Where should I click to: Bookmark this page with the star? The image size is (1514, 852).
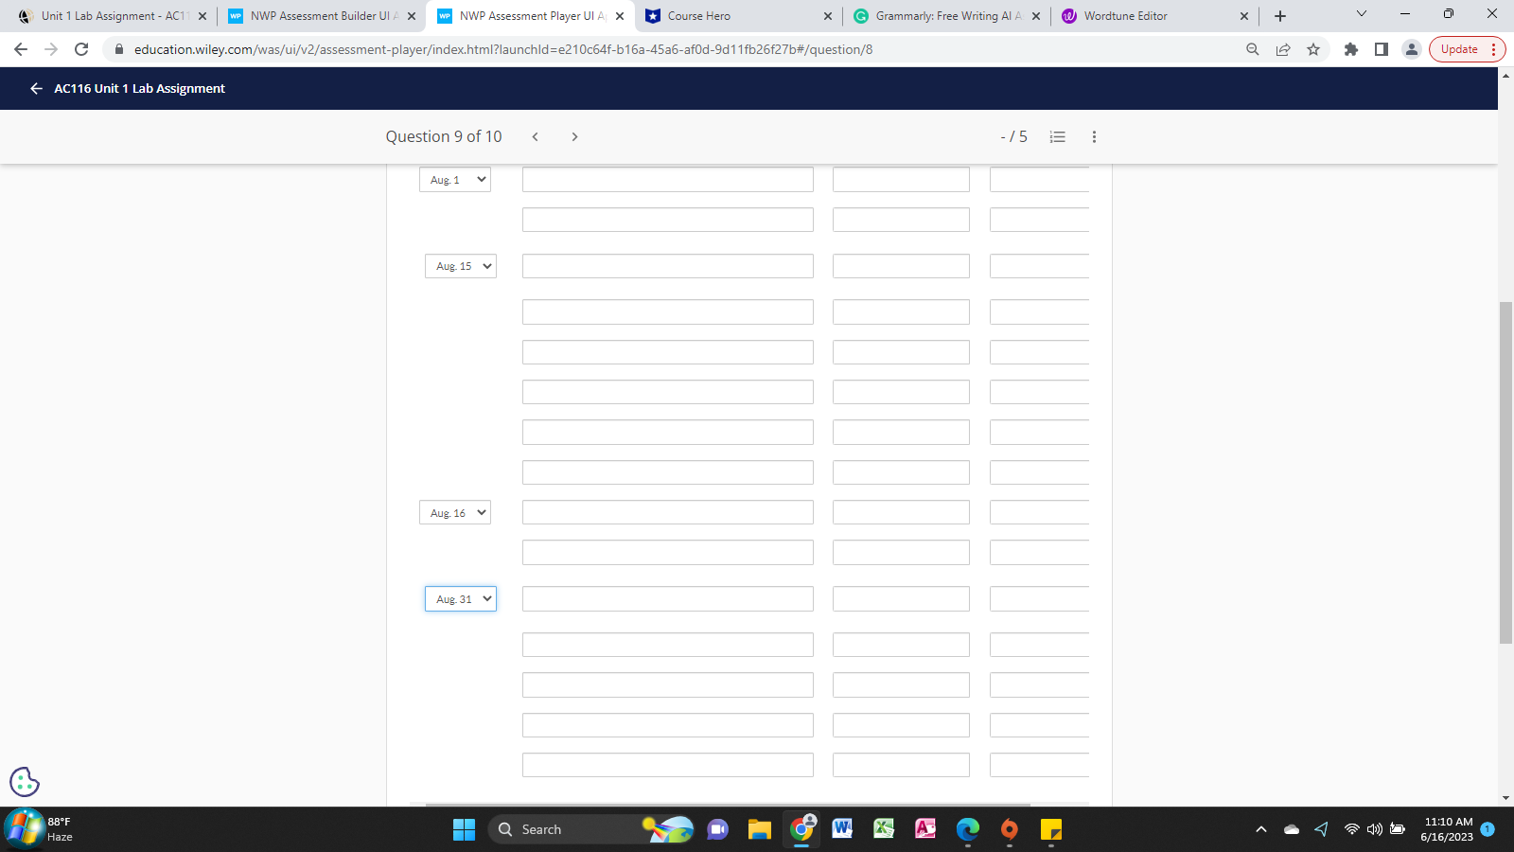coord(1313,49)
